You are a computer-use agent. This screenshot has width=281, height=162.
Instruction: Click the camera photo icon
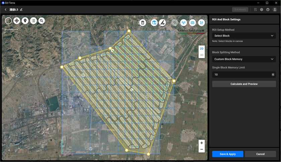point(192,22)
